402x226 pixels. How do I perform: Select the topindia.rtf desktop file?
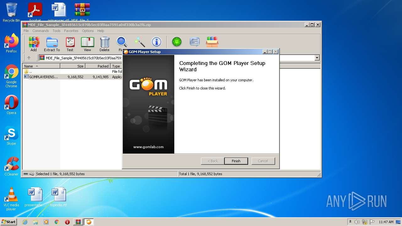tap(58, 197)
